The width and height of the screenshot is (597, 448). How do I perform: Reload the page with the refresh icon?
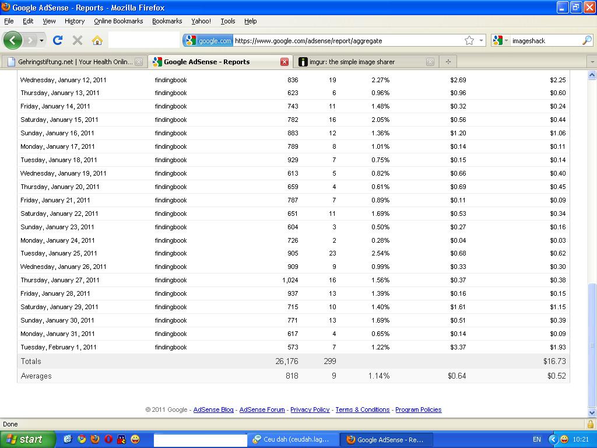[57, 40]
